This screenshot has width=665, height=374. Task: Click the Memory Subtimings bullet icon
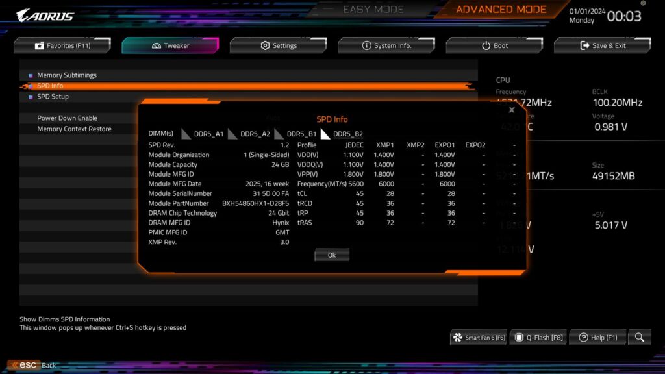tap(31, 75)
